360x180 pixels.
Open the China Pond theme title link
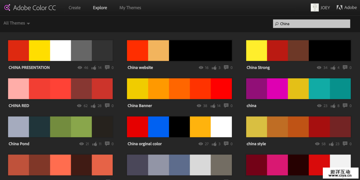pos(19,144)
